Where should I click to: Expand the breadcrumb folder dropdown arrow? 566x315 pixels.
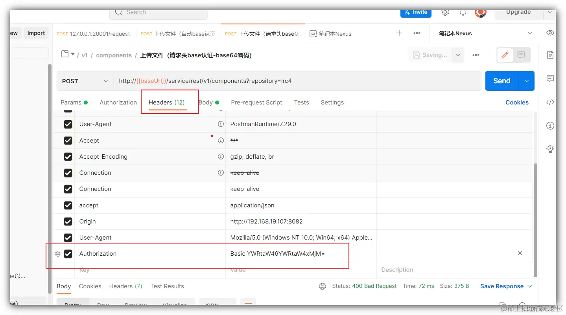click(x=73, y=54)
